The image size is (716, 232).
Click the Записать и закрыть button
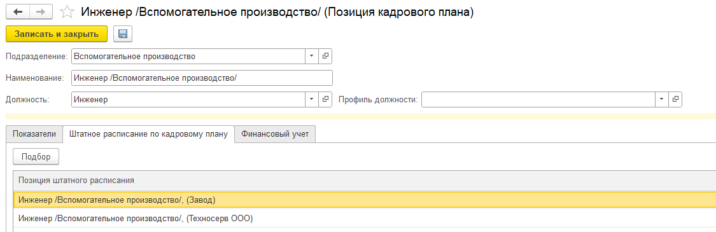tap(57, 34)
